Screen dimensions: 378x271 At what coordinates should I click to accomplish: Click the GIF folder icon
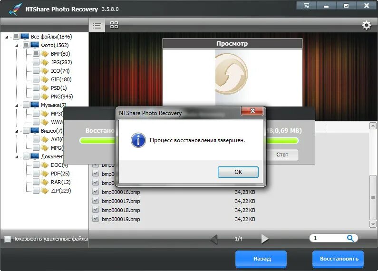45,79
